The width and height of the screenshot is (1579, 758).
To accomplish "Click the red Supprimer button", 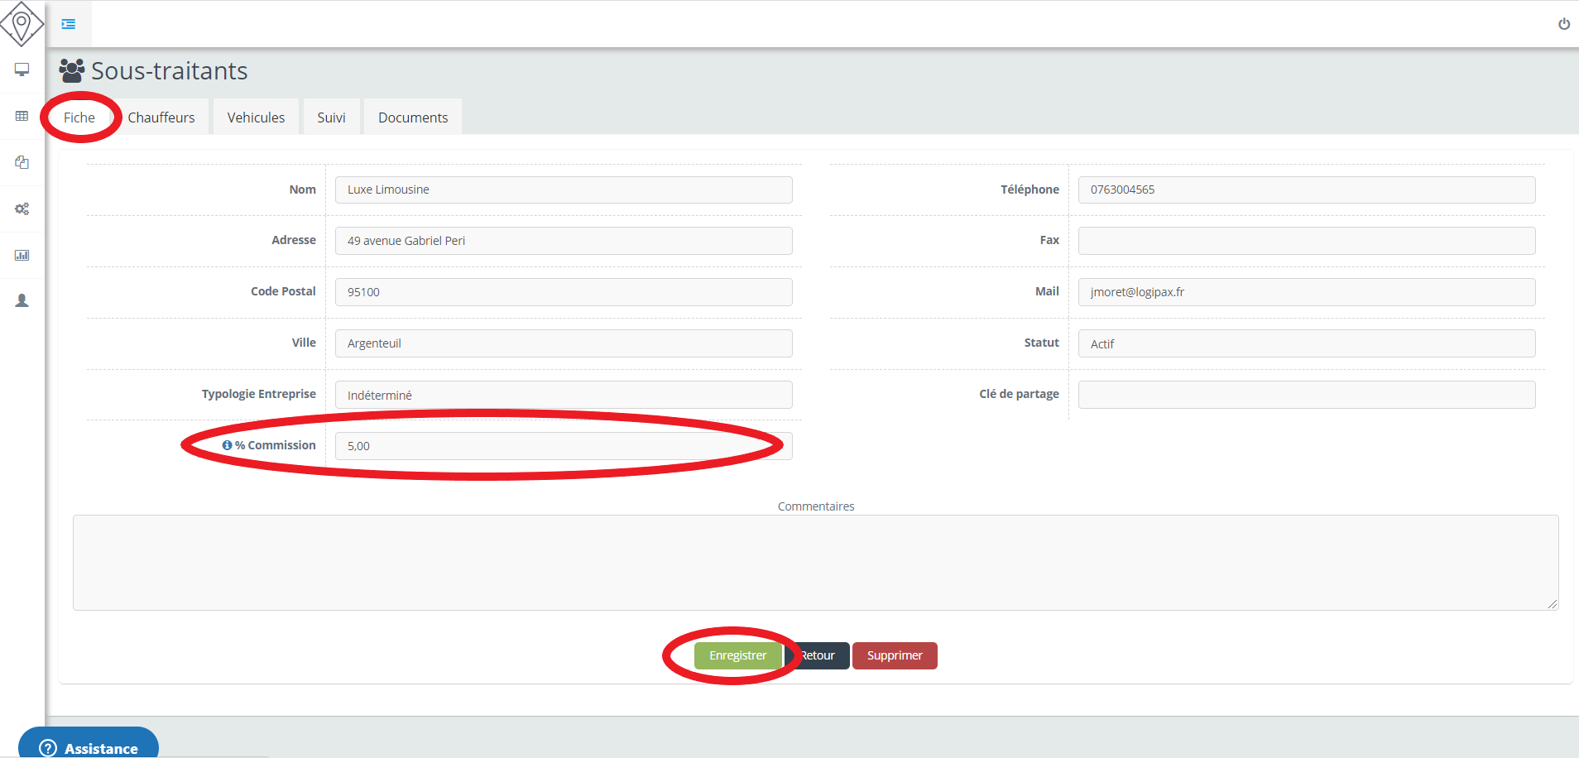I will 894,655.
